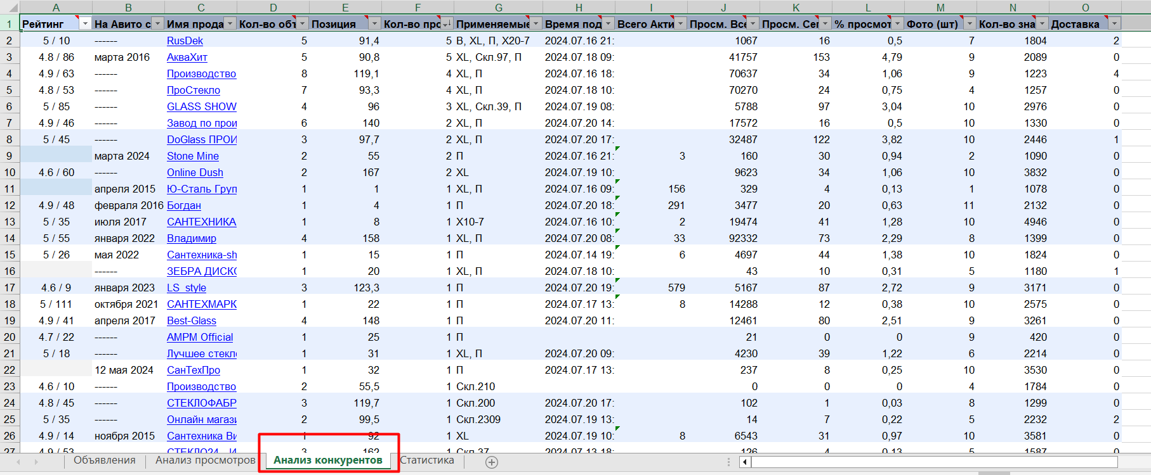Screen dimensions: 1151x475
Task: Add a new sheet with the plus icon
Action: (491, 462)
